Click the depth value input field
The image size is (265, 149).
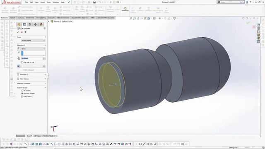coord(32,58)
